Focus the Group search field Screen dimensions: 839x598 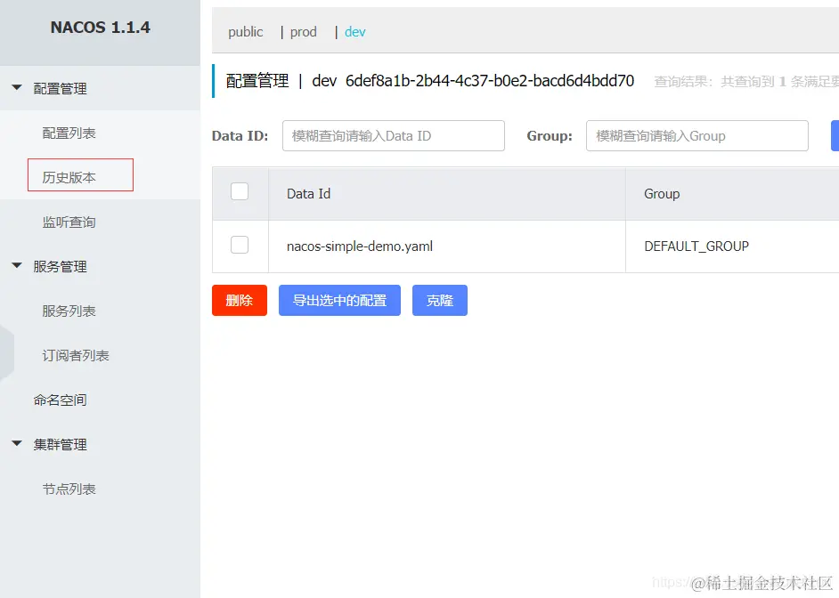[697, 136]
